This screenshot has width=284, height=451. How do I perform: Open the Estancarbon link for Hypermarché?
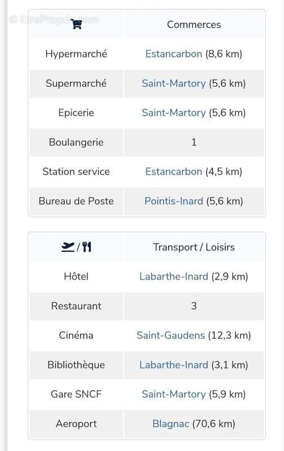tap(174, 54)
